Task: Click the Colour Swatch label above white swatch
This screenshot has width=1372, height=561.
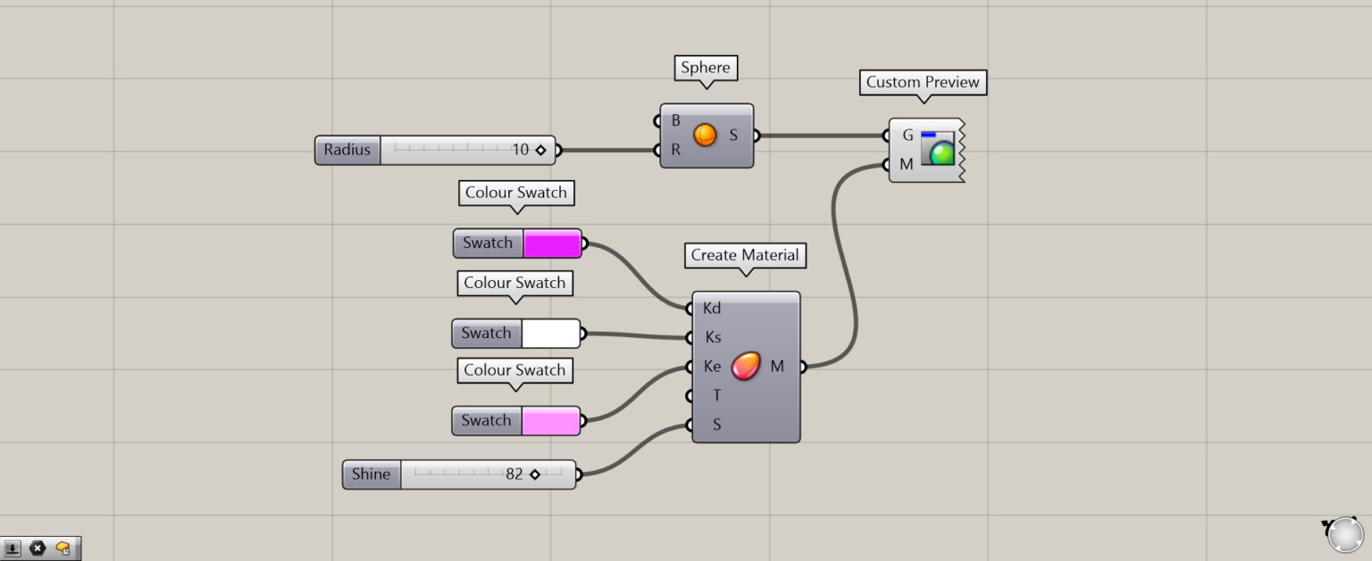Action: (x=514, y=283)
